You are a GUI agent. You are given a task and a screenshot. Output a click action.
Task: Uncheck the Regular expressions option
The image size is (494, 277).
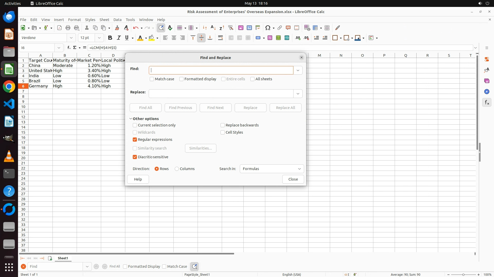click(x=135, y=140)
